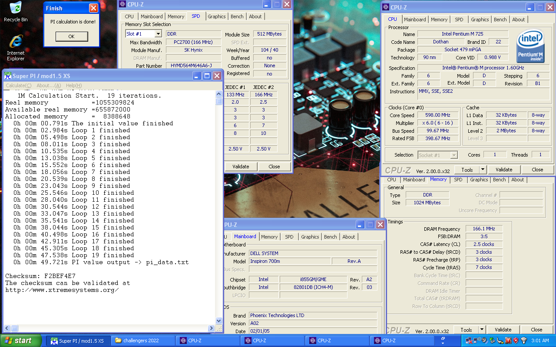Click the Super PI vertical scrollbar thumb
Screen dimensions: 556x347
pyautogui.click(x=219, y=101)
